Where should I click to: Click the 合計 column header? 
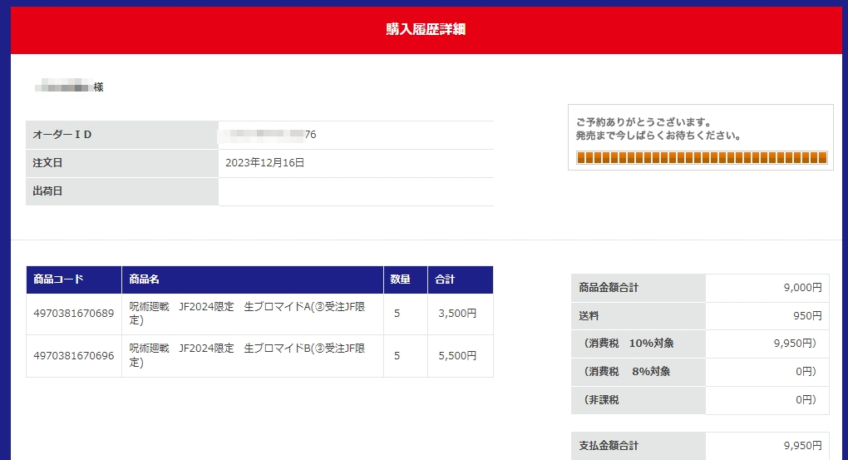click(x=461, y=279)
